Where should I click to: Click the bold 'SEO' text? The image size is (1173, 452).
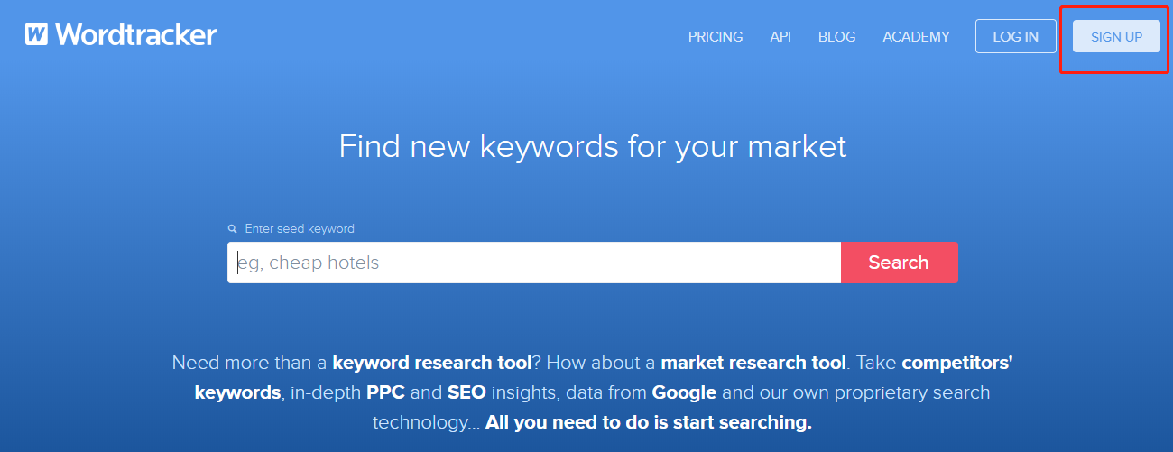tap(468, 393)
